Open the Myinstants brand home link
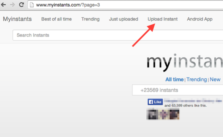 pos(17,19)
